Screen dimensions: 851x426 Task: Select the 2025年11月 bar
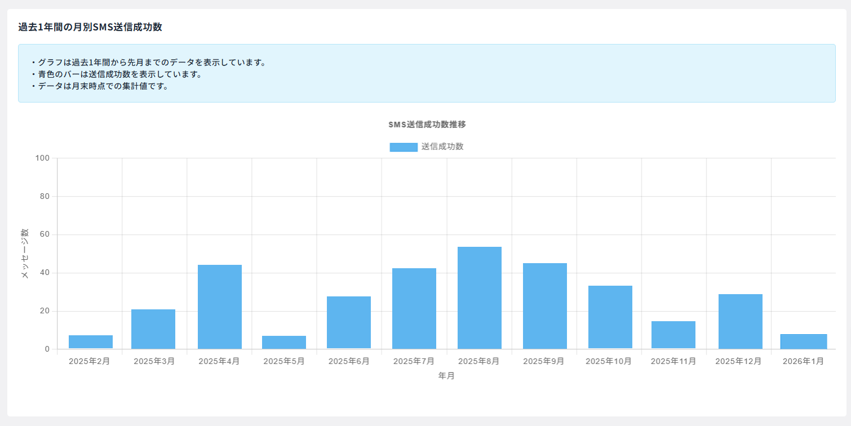pos(673,335)
